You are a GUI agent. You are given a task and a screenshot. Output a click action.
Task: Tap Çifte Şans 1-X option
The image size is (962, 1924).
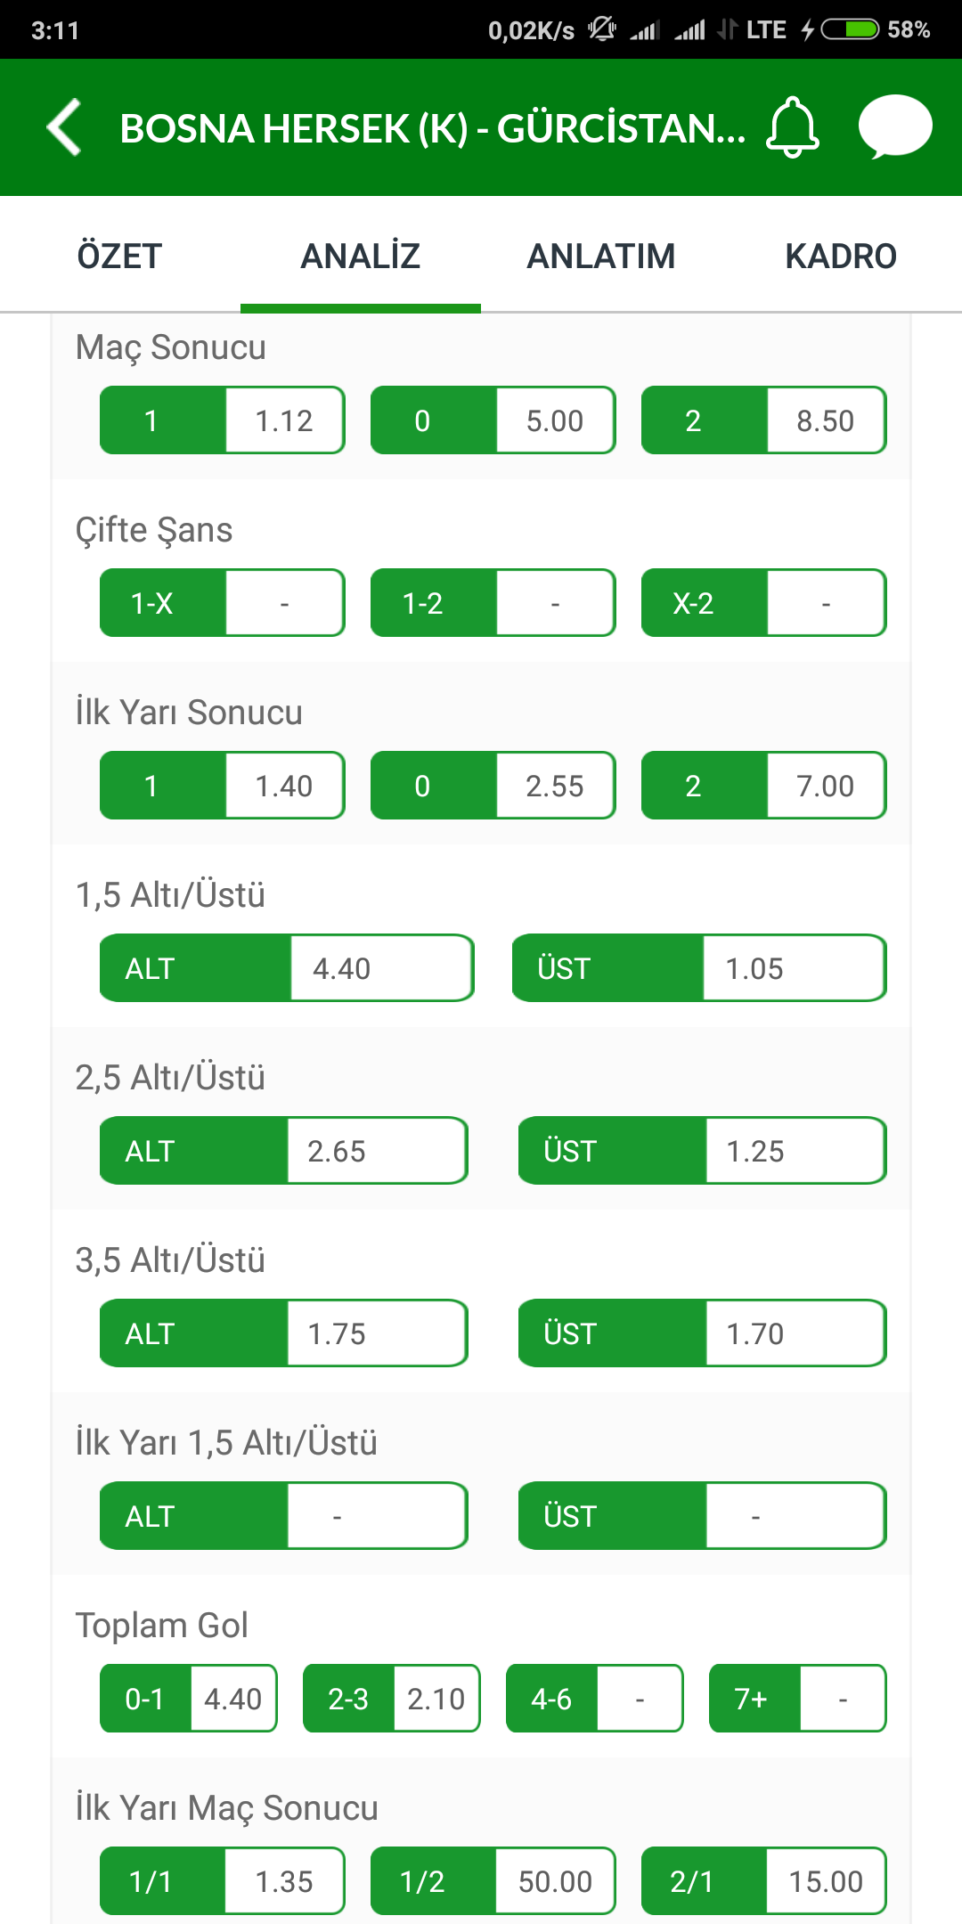[x=223, y=603]
